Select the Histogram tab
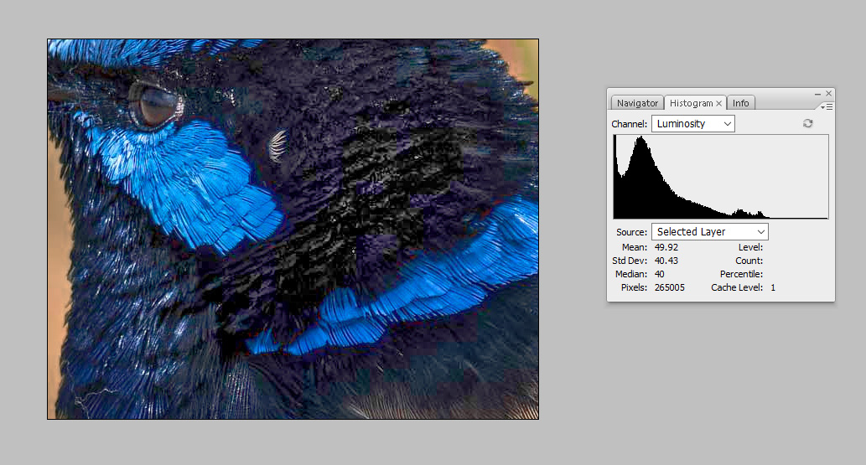This screenshot has height=465, width=866. [691, 103]
